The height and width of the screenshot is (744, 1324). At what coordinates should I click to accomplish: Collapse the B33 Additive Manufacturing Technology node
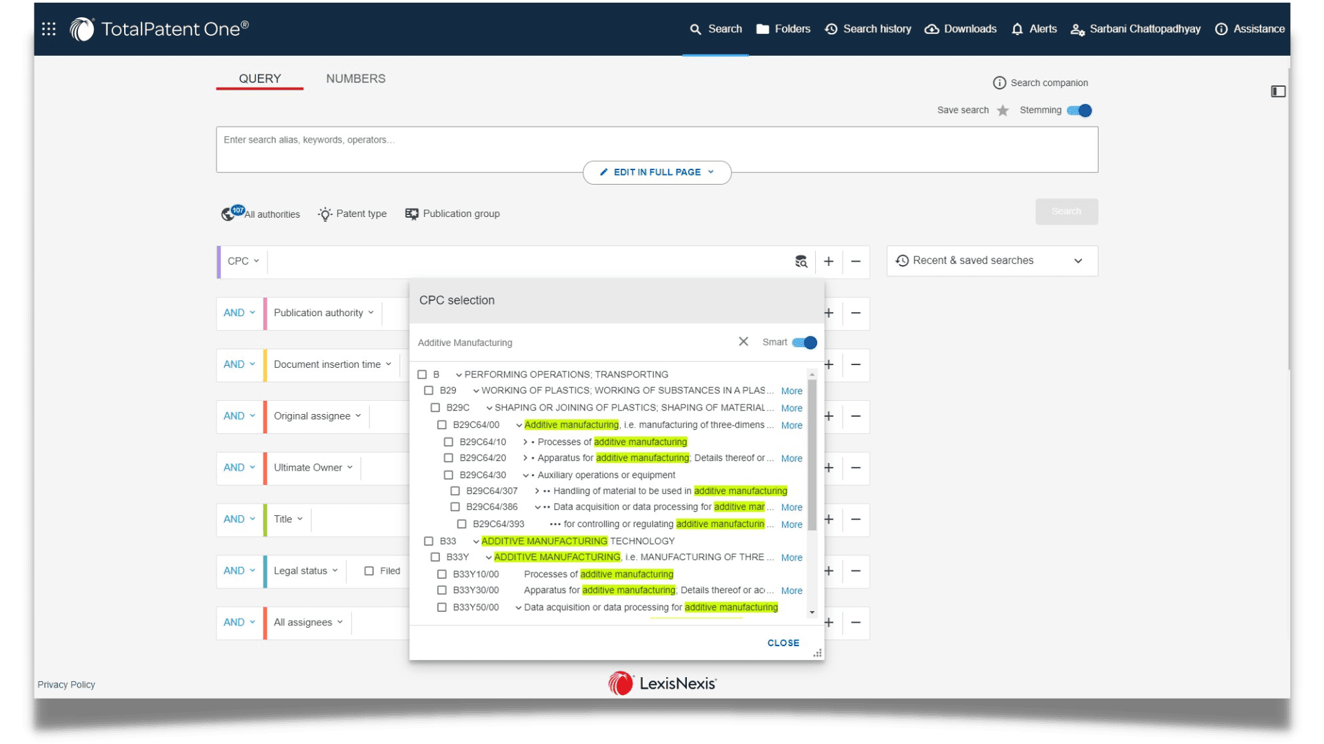point(476,541)
